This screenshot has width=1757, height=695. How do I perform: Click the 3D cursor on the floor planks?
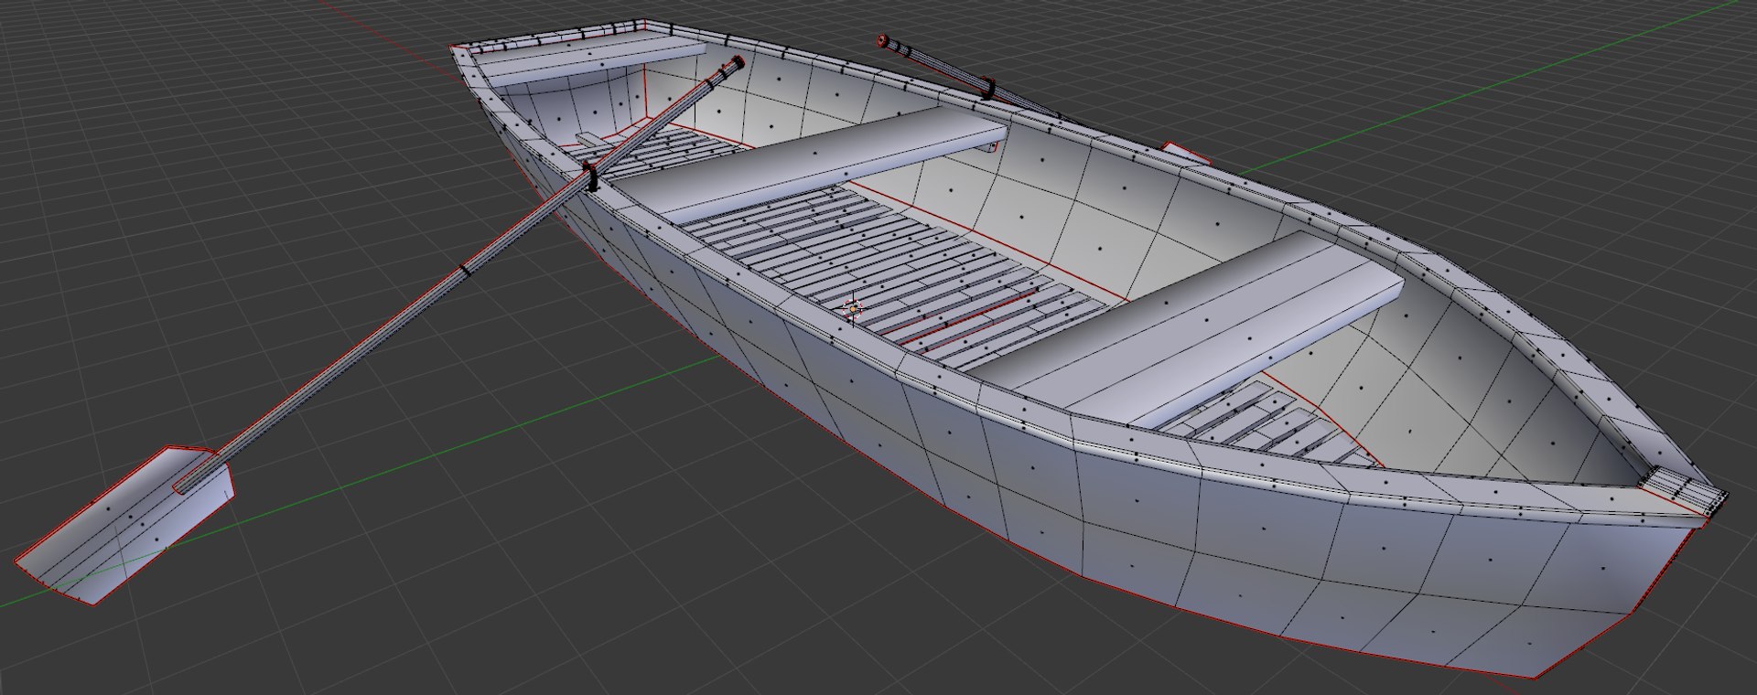point(853,309)
